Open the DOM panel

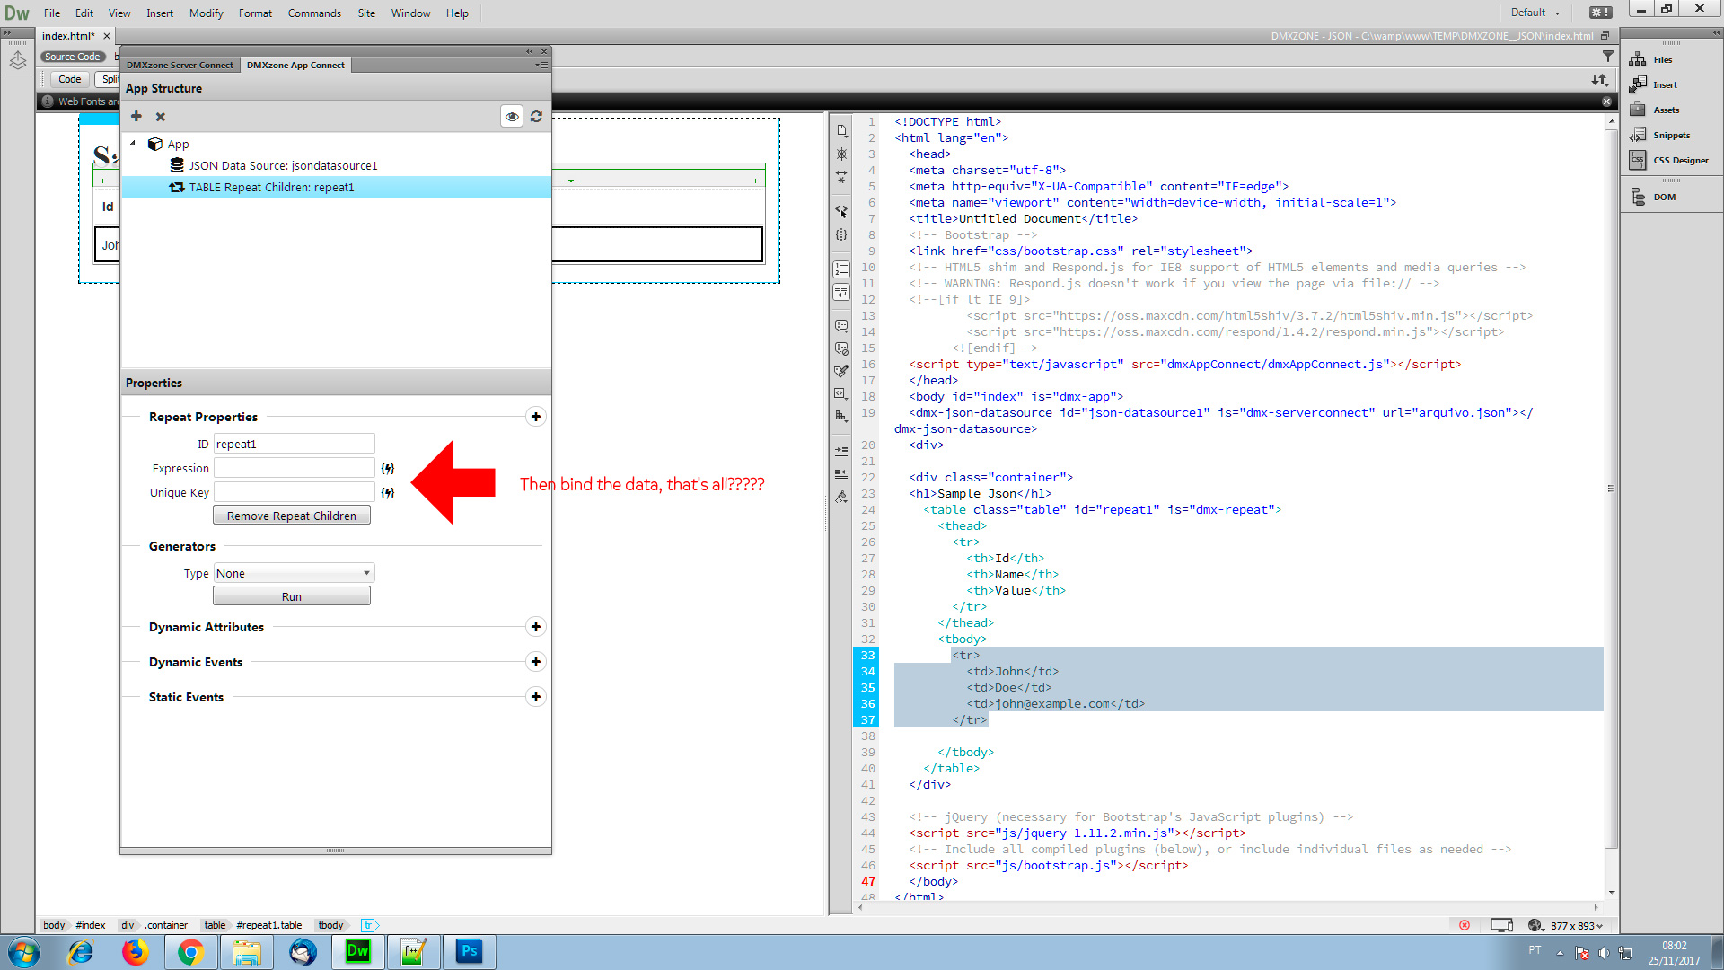(1654, 198)
